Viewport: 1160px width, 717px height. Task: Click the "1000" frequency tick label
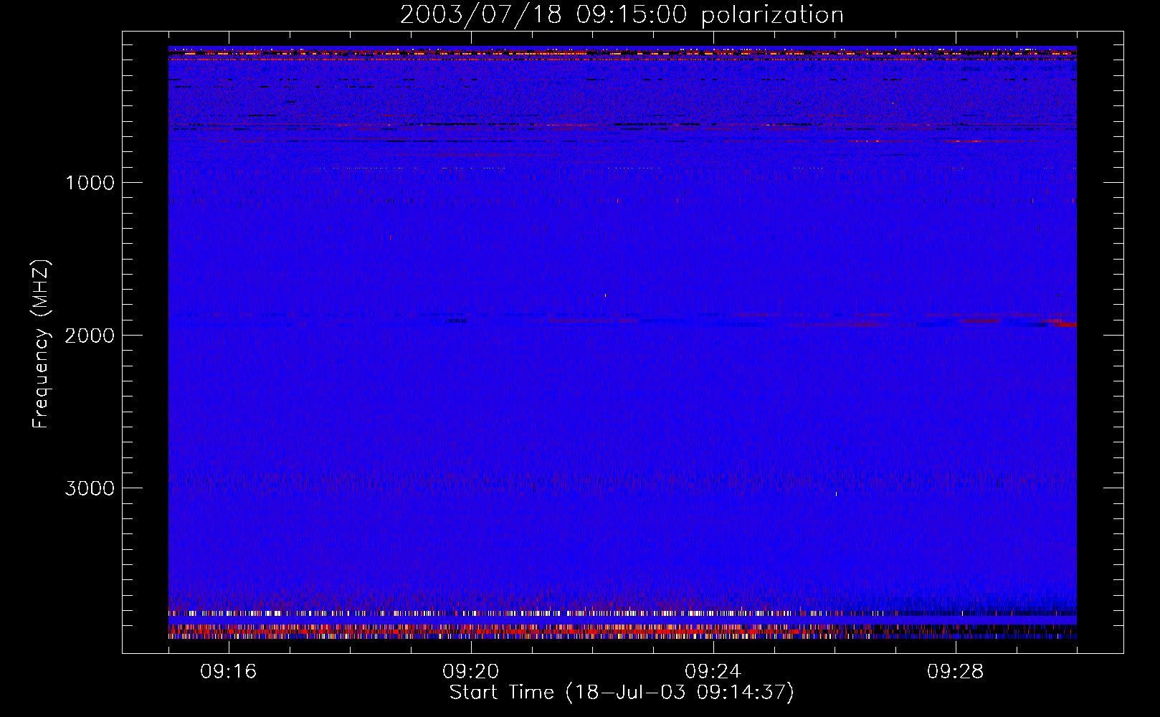[90, 183]
